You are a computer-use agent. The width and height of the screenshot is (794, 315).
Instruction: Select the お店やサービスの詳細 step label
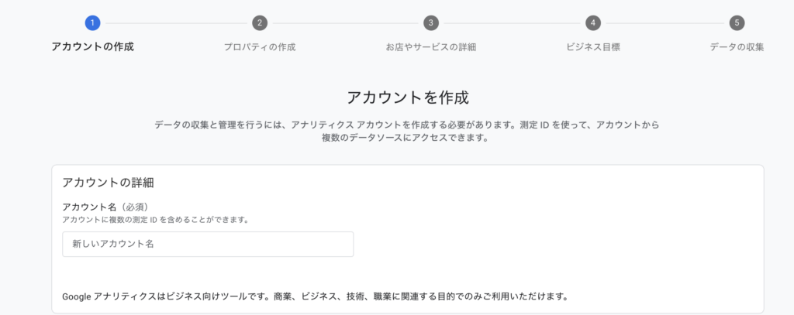[431, 47]
